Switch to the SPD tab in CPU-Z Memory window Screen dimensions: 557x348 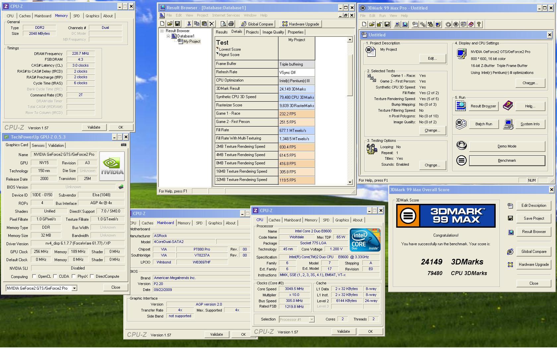pos(77,16)
